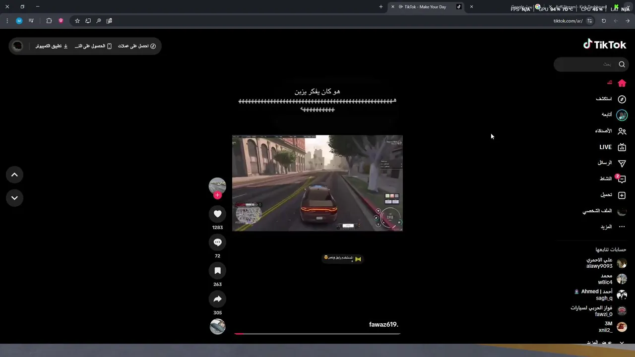The width and height of the screenshot is (635, 357).
Task: Reload the page
Action: point(604,21)
